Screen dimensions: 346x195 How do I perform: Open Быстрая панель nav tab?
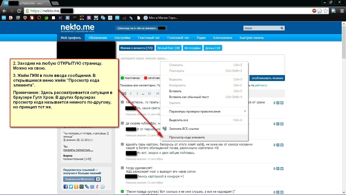(252, 38)
